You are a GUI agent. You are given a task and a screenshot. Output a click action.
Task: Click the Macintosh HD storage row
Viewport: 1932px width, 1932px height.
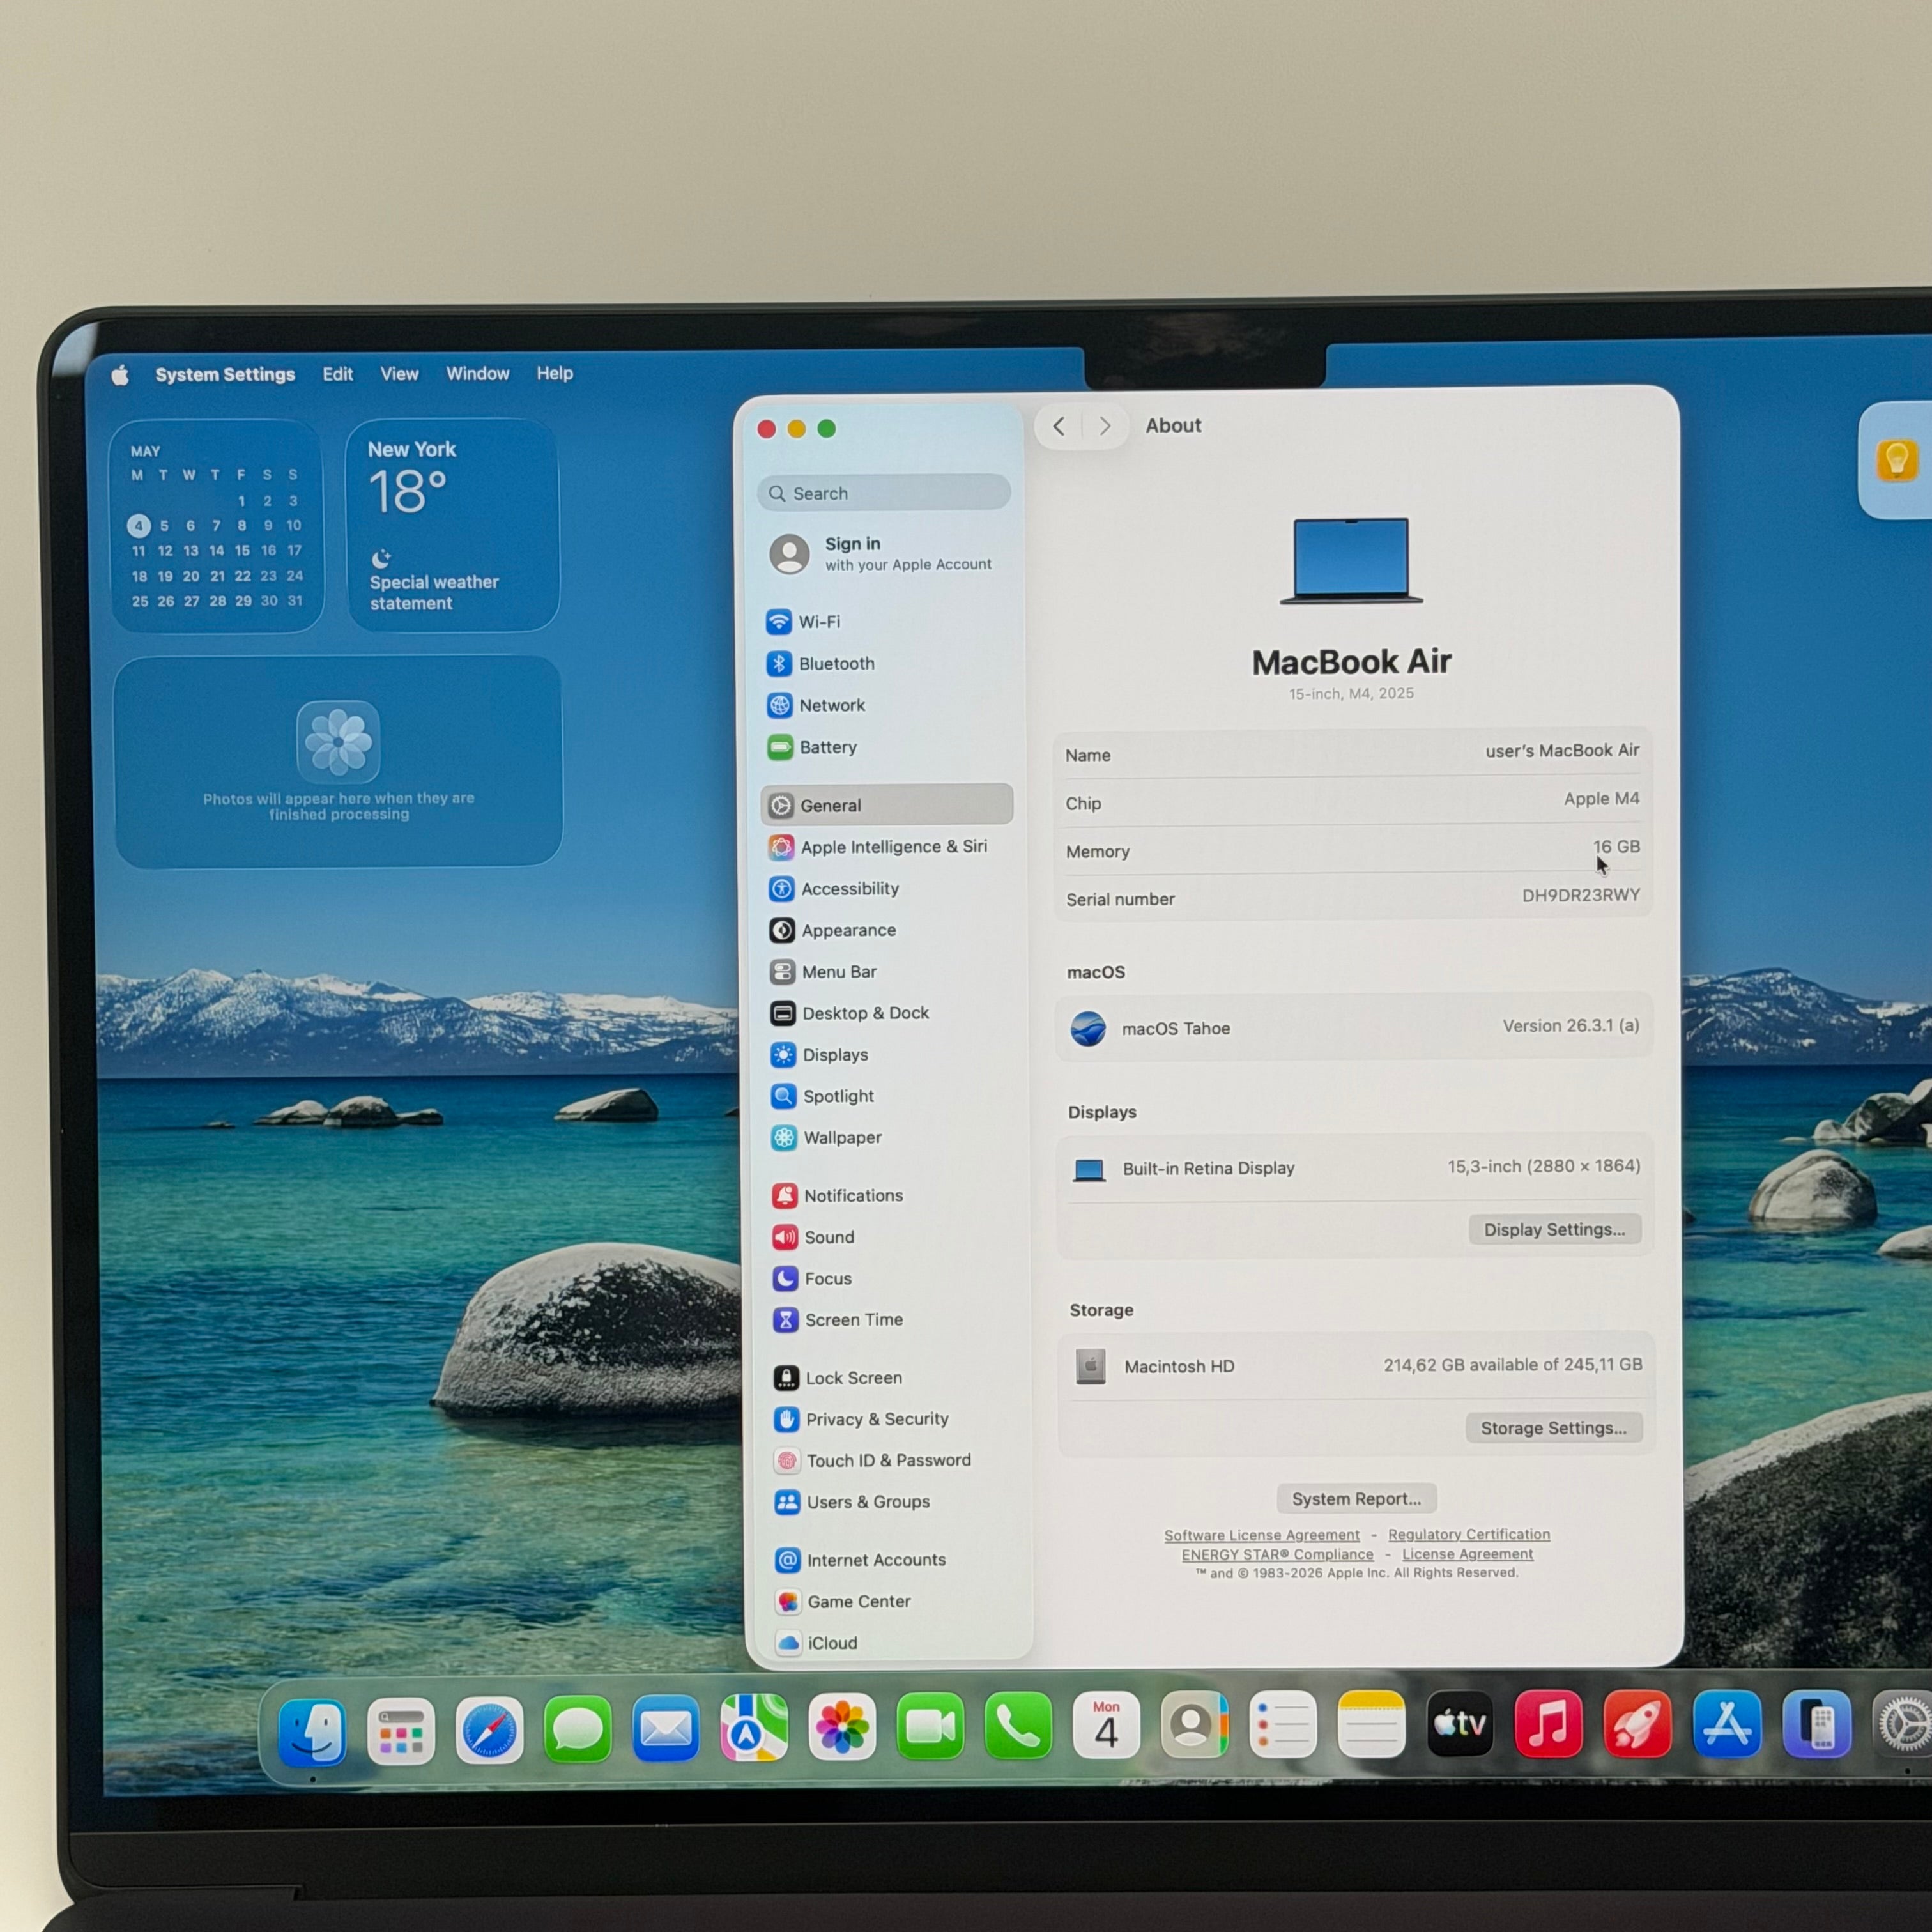(1356, 1366)
